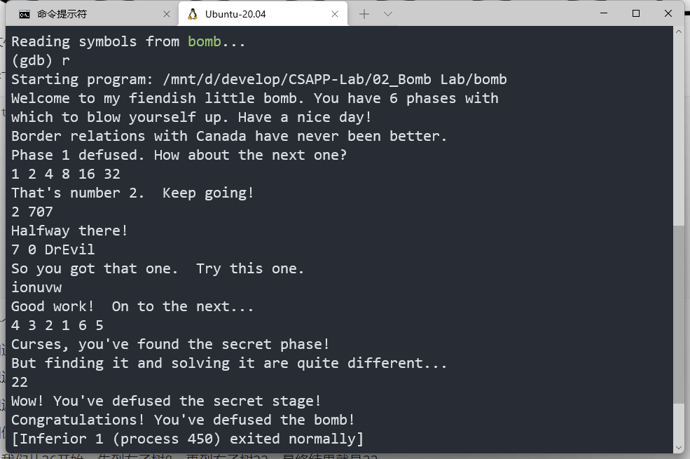Click the scrollbar down arrow
This screenshot has height=459, width=690.
coord(678,448)
